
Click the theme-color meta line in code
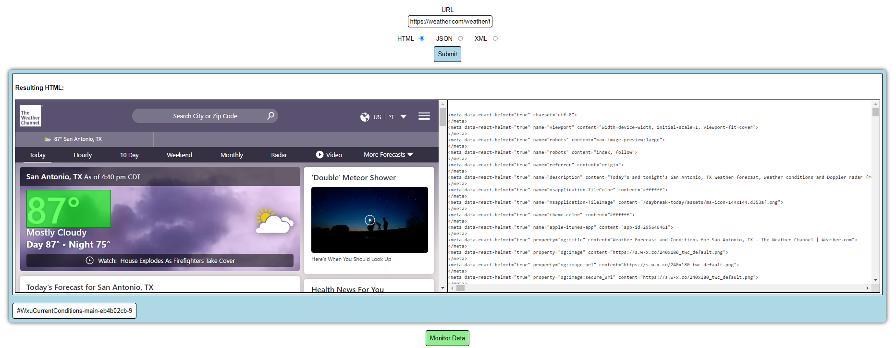click(541, 215)
